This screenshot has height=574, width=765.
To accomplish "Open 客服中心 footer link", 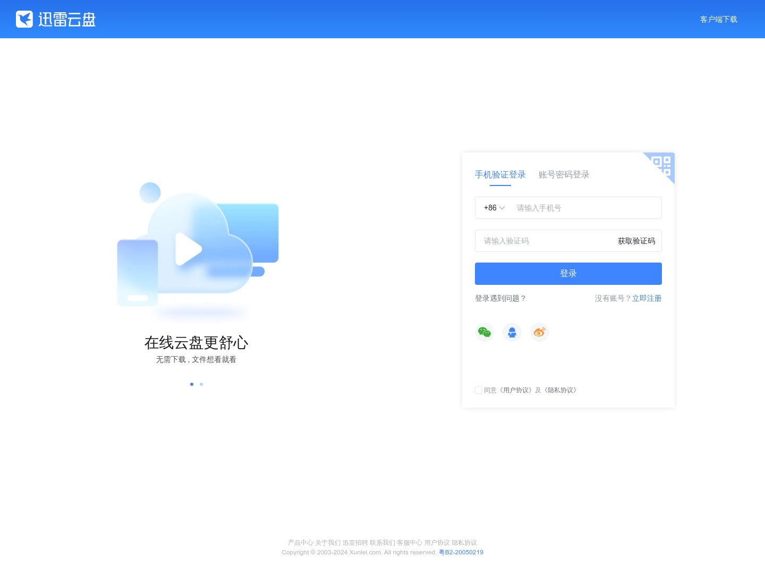I will (x=410, y=543).
